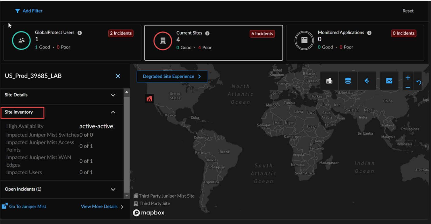Expand the Open Incidents (1) section
The height and width of the screenshot is (224, 431).
[x=113, y=190]
